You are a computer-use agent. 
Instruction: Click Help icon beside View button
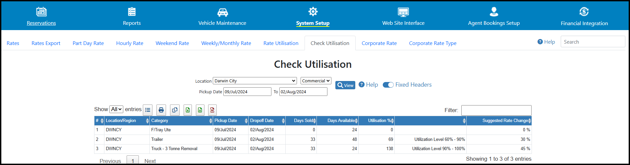coord(362,85)
